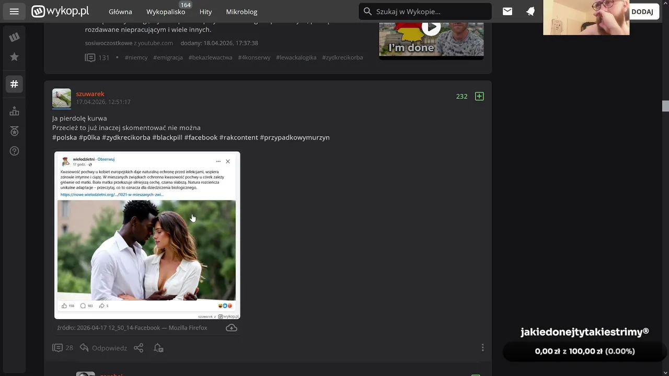Open the #p0lka tag in post
The width and height of the screenshot is (669, 376).
89,137
